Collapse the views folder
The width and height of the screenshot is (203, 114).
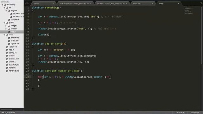pyautogui.click(x=4, y=35)
